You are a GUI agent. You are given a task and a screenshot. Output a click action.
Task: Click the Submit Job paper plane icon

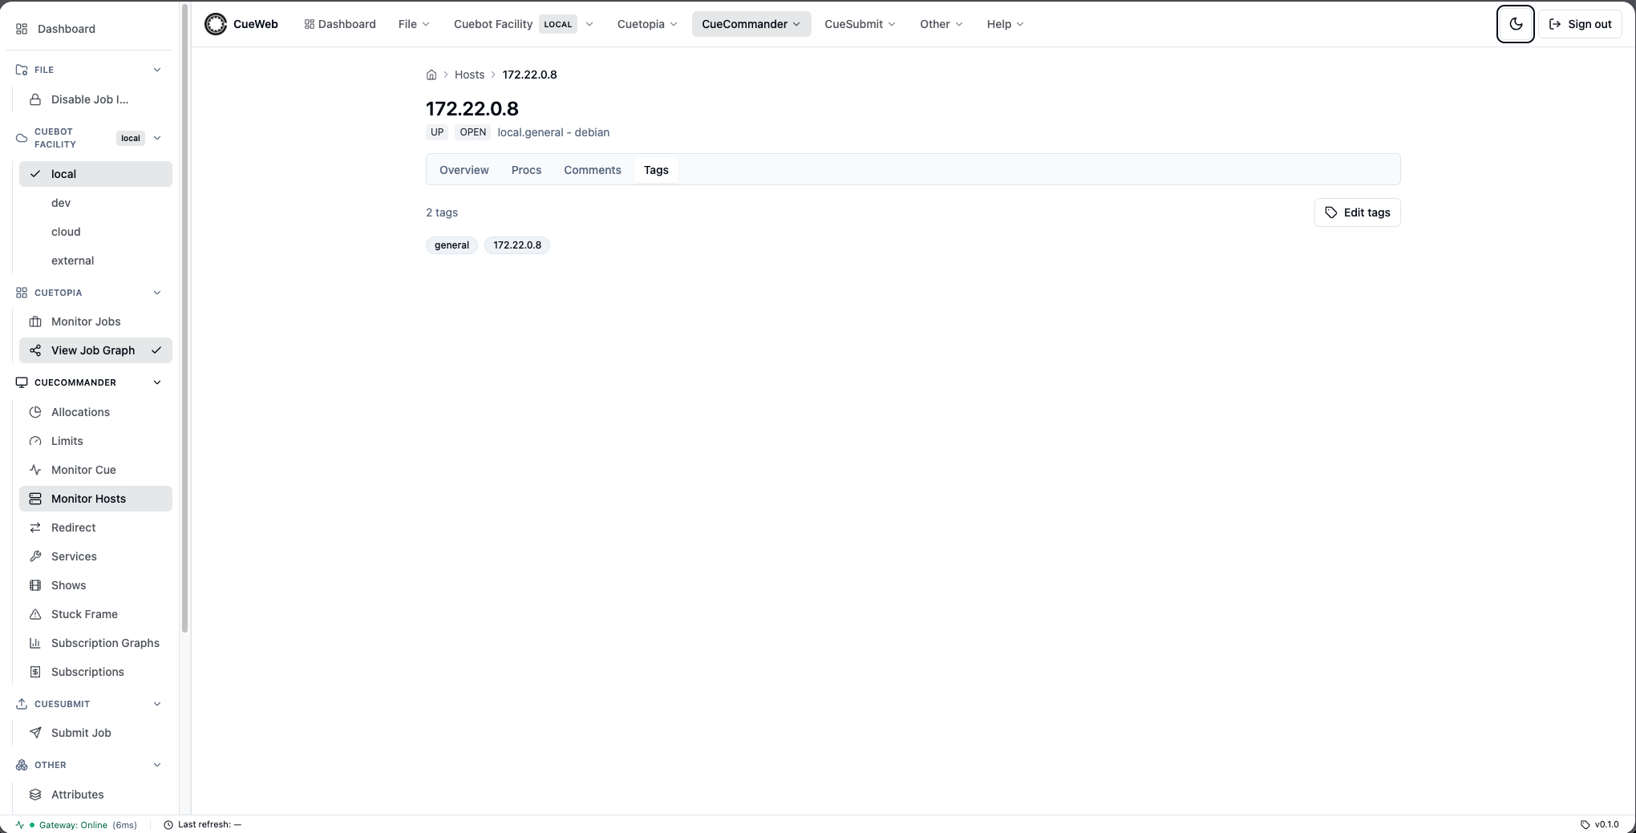tap(35, 733)
